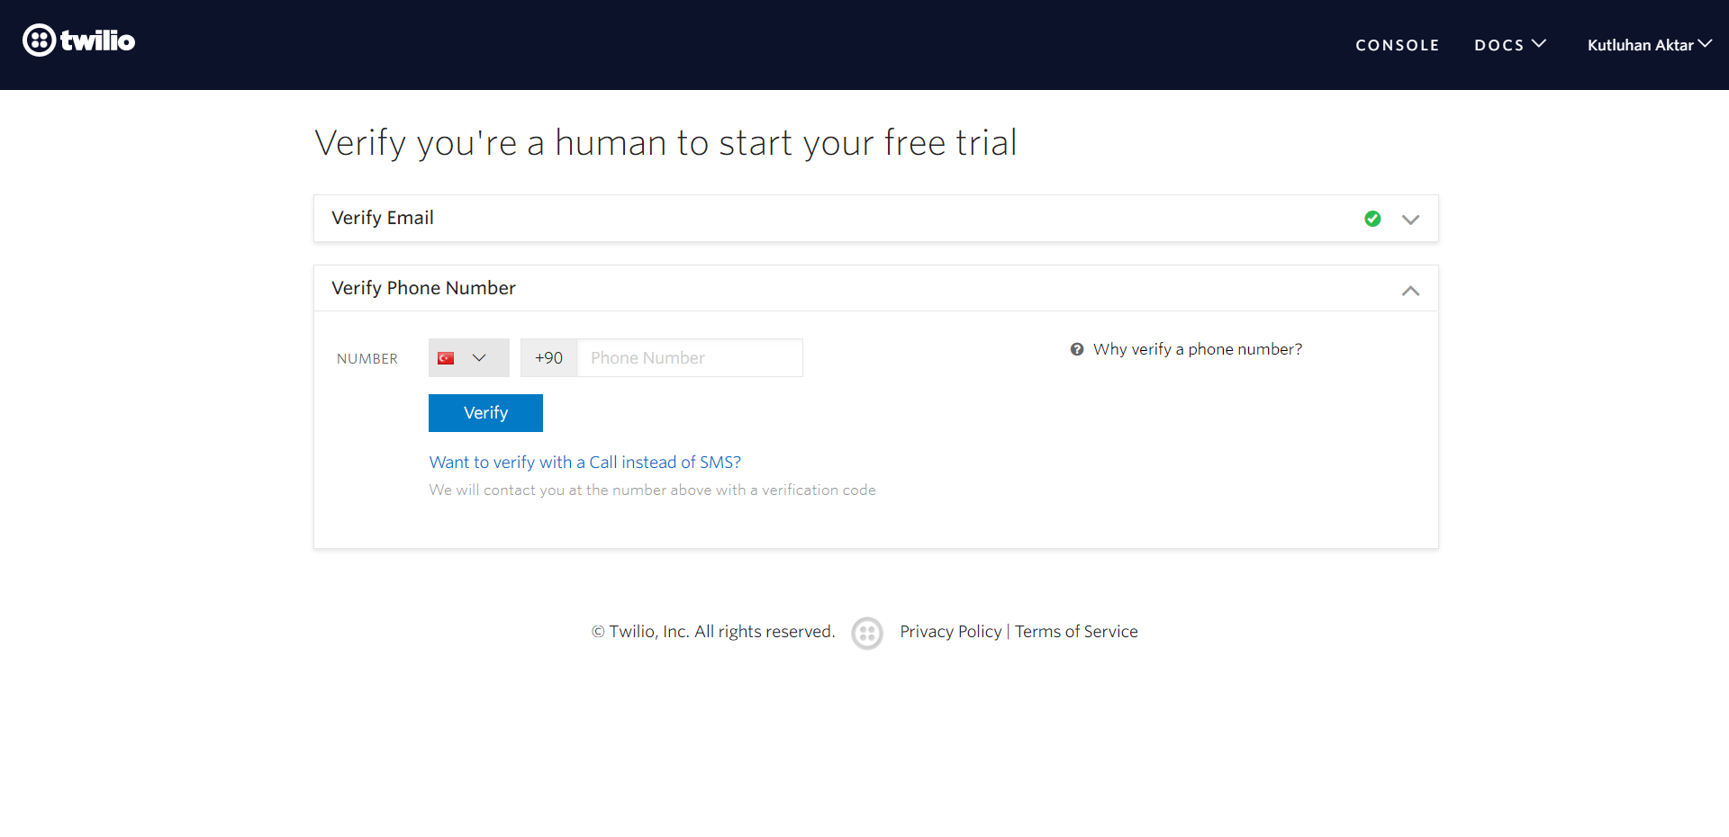Open "Why verify a phone number?" help
This screenshot has width=1729, height=837.
click(1197, 349)
